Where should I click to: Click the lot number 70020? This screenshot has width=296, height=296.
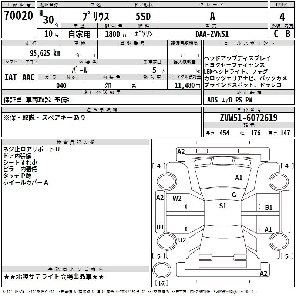18,16
